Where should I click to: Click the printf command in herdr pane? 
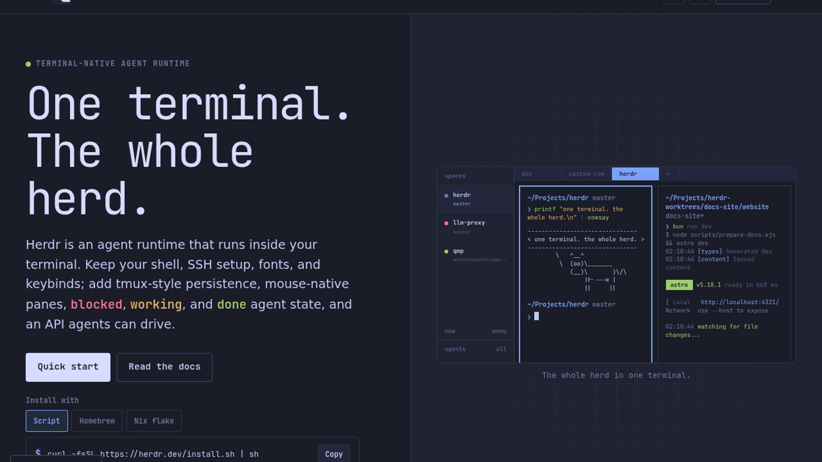click(x=575, y=213)
